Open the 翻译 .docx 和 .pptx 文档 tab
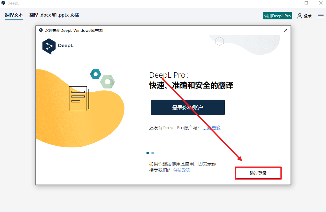The width and height of the screenshot is (326, 212). 54,15
